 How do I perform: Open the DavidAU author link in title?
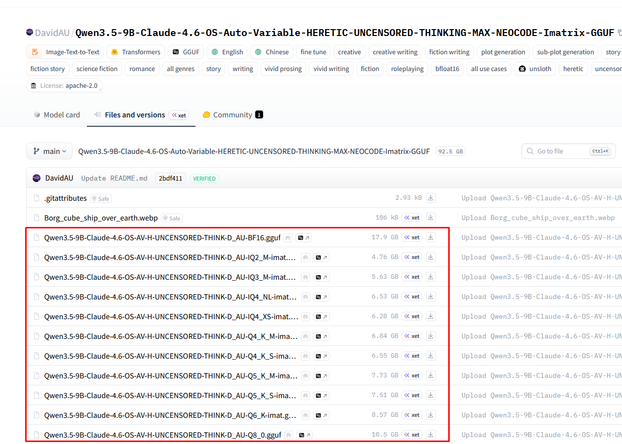click(53, 33)
